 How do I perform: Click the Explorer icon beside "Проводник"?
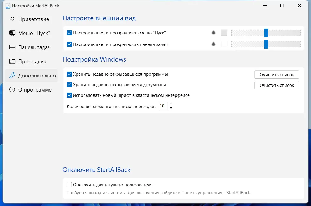[x=12, y=61]
